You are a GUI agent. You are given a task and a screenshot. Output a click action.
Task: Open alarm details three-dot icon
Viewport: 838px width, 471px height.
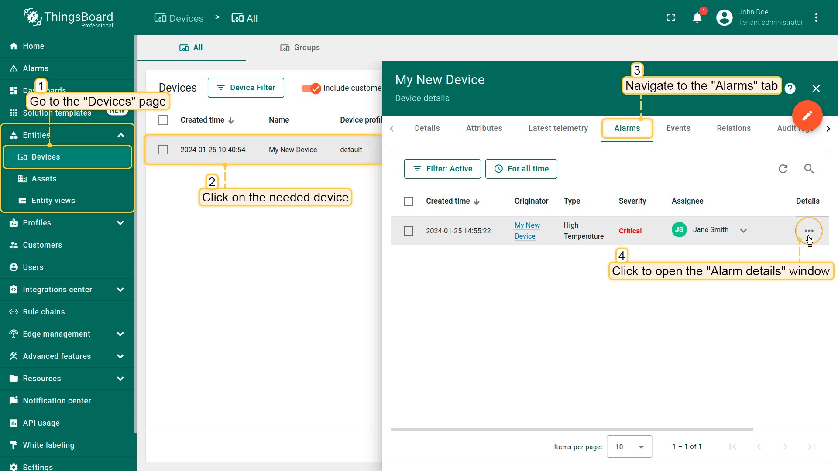pos(808,231)
